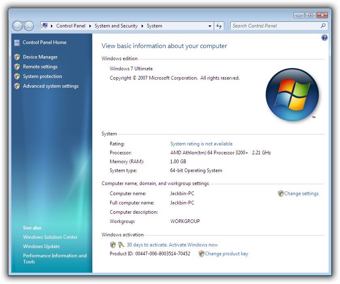Close the System window
This screenshot has width=340, height=284.
(322, 15)
